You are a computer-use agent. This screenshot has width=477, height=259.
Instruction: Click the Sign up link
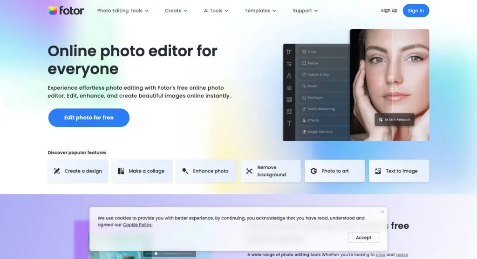click(x=389, y=10)
